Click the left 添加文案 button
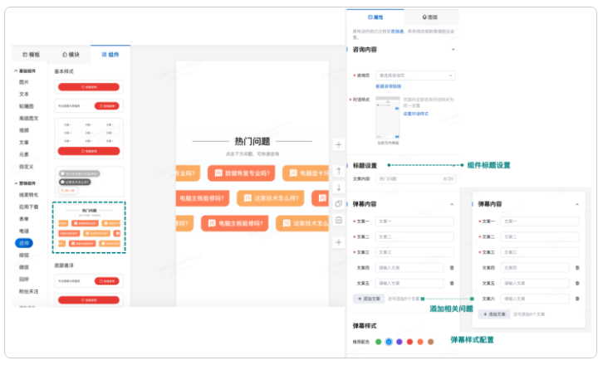This screenshot has width=603, height=370. pos(370,299)
